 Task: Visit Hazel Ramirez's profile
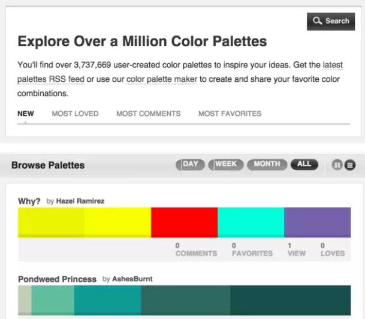pyautogui.click(x=80, y=201)
